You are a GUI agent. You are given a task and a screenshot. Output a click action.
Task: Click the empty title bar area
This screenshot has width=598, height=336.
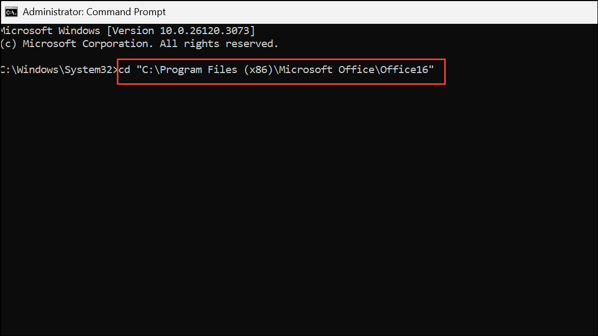point(379,11)
